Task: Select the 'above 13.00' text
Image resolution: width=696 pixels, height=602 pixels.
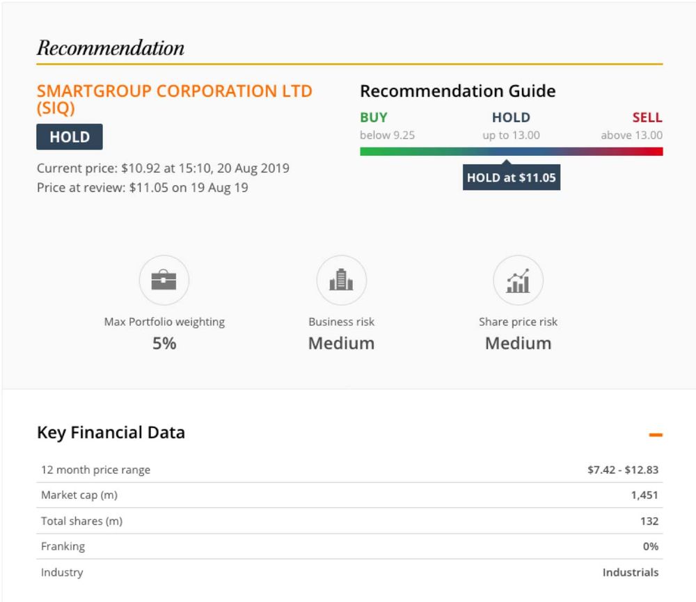Action: point(632,135)
